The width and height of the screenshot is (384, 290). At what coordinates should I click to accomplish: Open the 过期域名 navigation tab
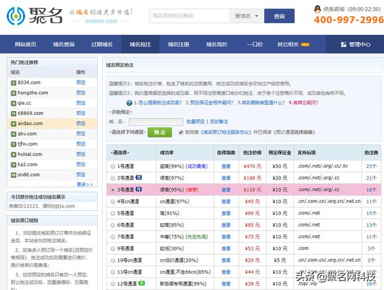[x=101, y=44]
